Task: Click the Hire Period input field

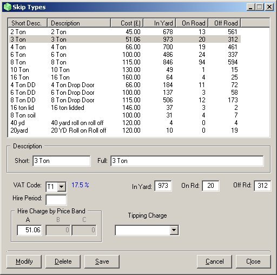Action: tap(56, 200)
